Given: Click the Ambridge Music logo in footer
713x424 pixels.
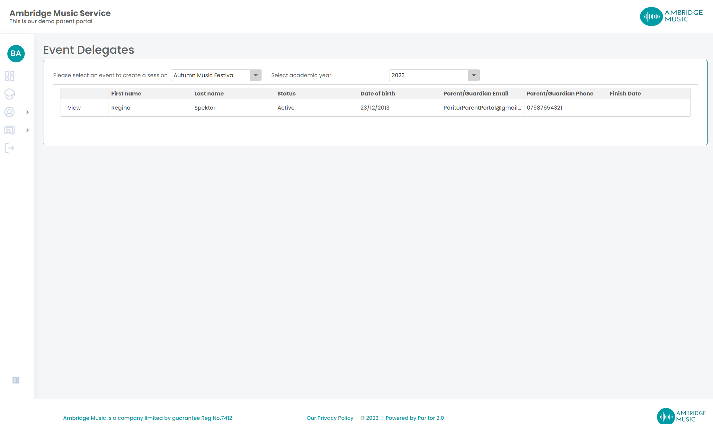Looking at the screenshot, I should tap(682, 416).
